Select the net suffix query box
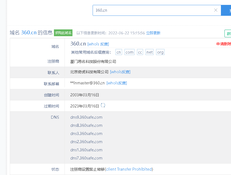Screen dimensions: 231x175 150,52
